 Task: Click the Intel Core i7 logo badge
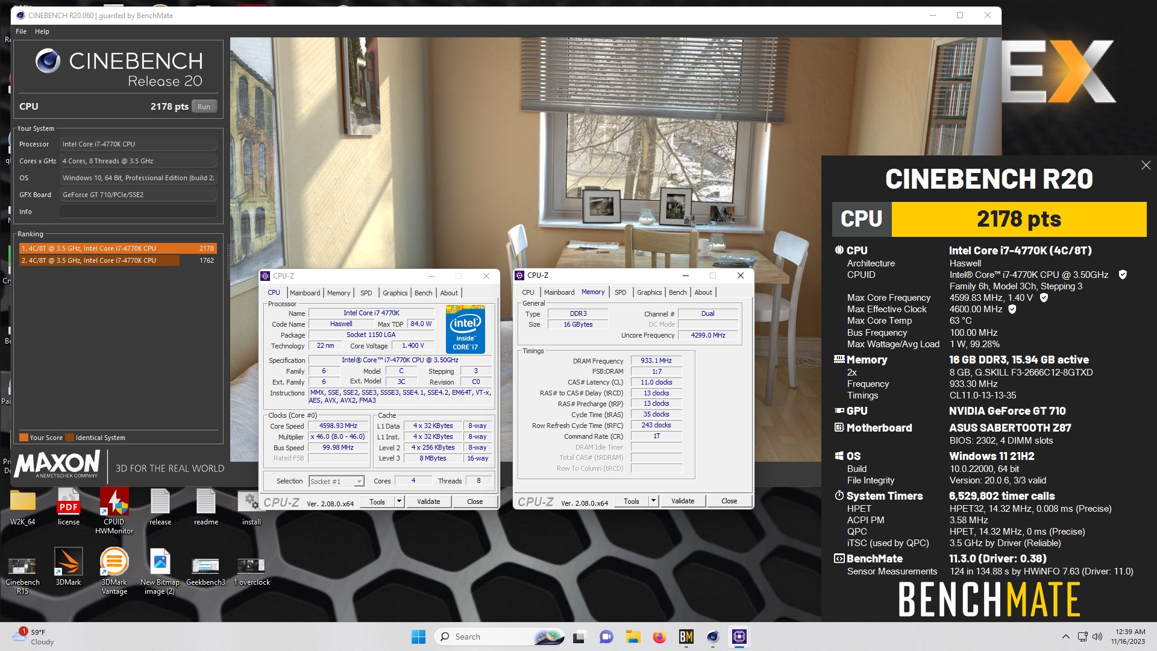click(x=465, y=329)
